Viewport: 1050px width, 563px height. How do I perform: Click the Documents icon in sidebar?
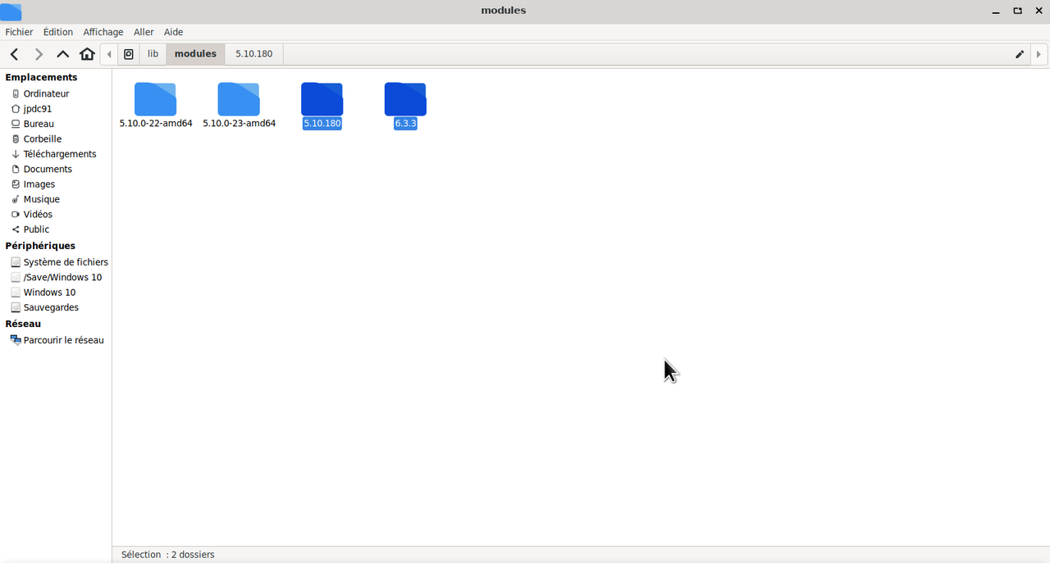(x=16, y=169)
